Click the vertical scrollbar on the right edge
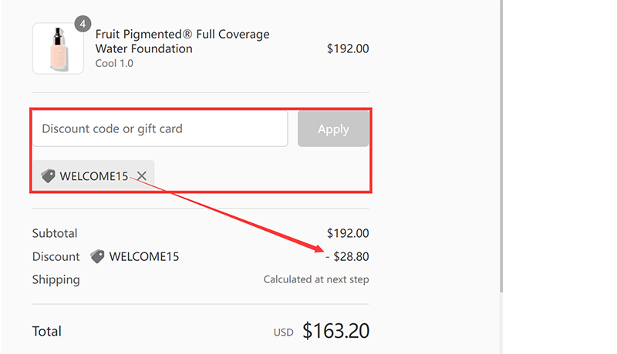The width and height of the screenshot is (617, 354). point(502,146)
